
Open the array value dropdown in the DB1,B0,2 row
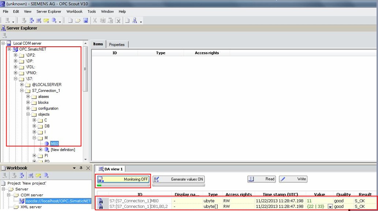point(330,206)
